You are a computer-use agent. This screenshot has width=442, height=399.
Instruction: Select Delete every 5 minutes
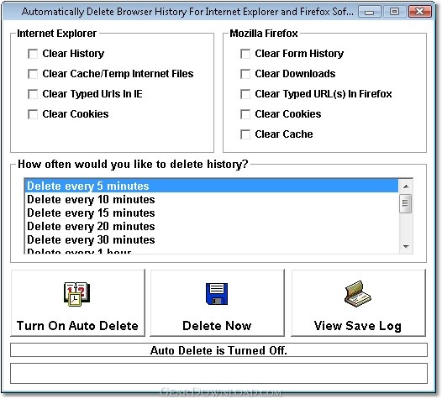pos(212,186)
